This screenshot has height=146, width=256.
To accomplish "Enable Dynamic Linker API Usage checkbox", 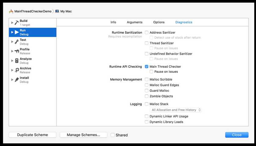I will point(147,116).
